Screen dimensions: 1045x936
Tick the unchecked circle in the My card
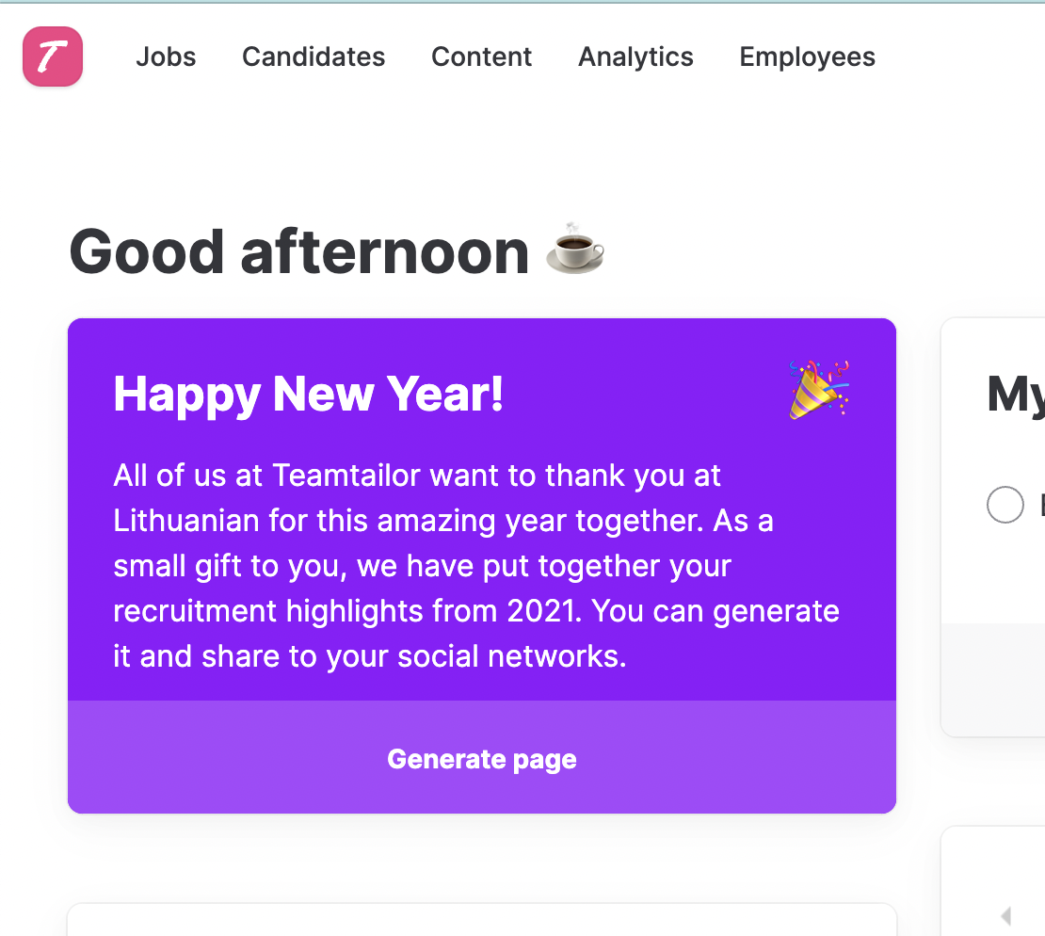click(x=1005, y=505)
